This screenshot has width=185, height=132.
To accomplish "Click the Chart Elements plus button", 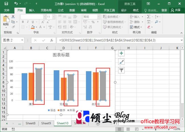I will [121, 53].
